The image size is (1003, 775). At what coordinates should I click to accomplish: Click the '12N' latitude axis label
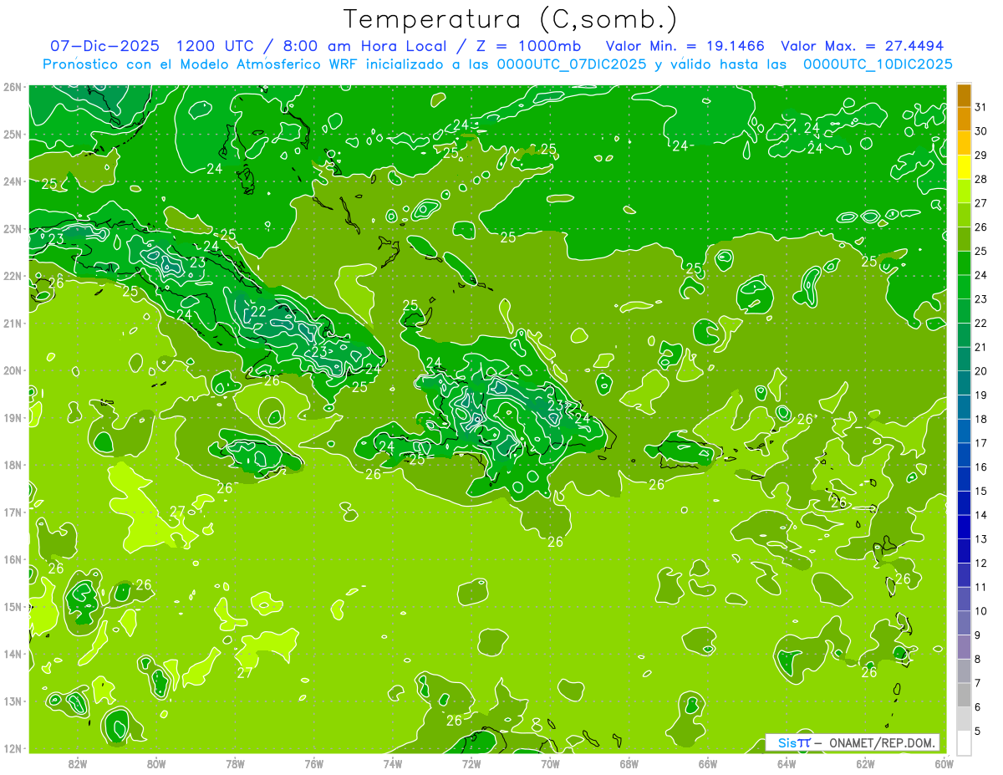point(12,748)
